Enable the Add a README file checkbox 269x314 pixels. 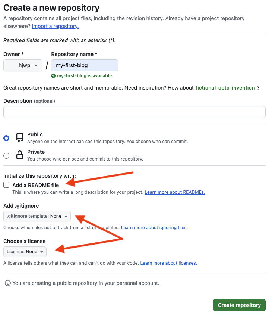(6, 185)
